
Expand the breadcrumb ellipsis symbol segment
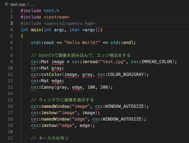coord(32,4)
